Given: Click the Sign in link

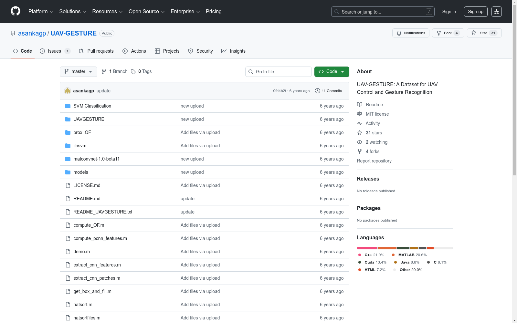Looking at the screenshot, I should pyautogui.click(x=449, y=12).
